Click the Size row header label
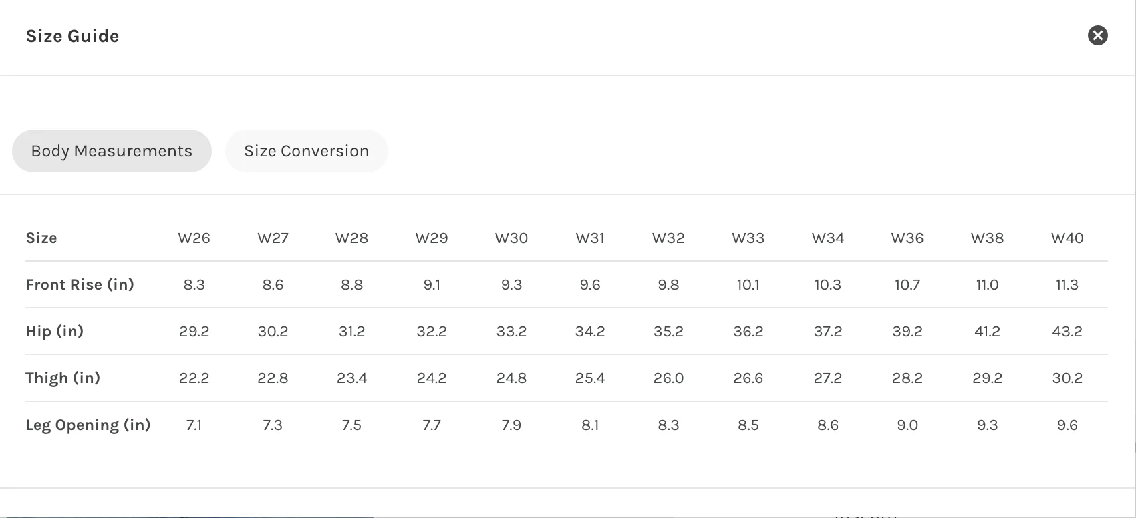Image resolution: width=1136 pixels, height=518 pixels. point(41,238)
